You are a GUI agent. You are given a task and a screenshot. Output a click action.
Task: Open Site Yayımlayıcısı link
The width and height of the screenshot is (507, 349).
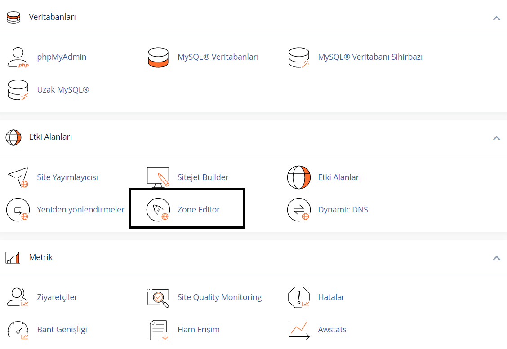coord(67,177)
